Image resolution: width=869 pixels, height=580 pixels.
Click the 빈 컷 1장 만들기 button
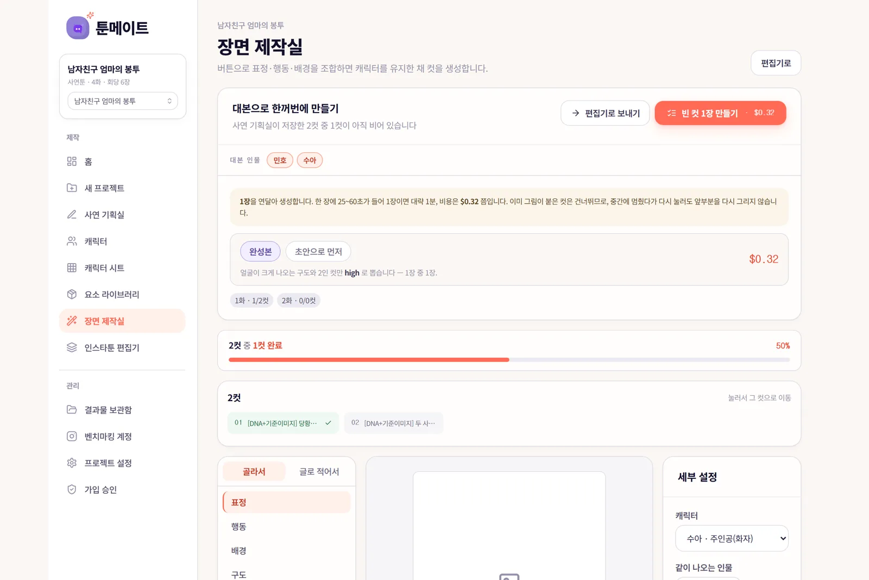point(720,113)
